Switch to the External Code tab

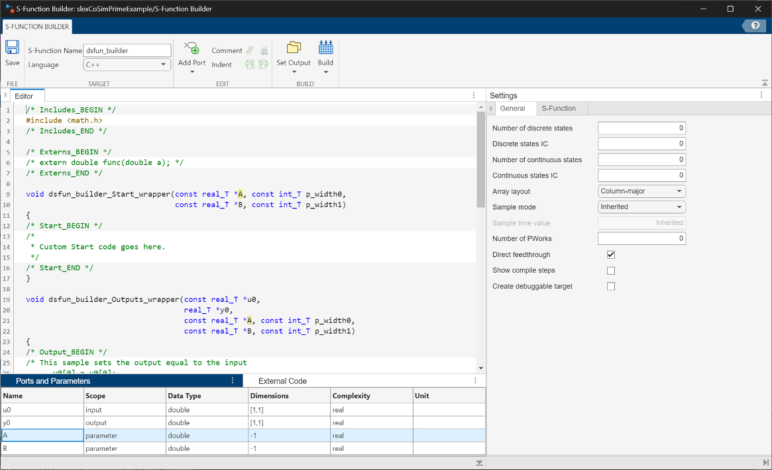pyautogui.click(x=285, y=381)
